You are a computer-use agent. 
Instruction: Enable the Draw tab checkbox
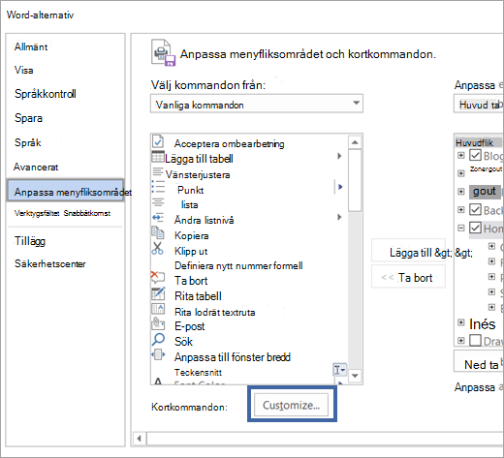[x=475, y=340]
